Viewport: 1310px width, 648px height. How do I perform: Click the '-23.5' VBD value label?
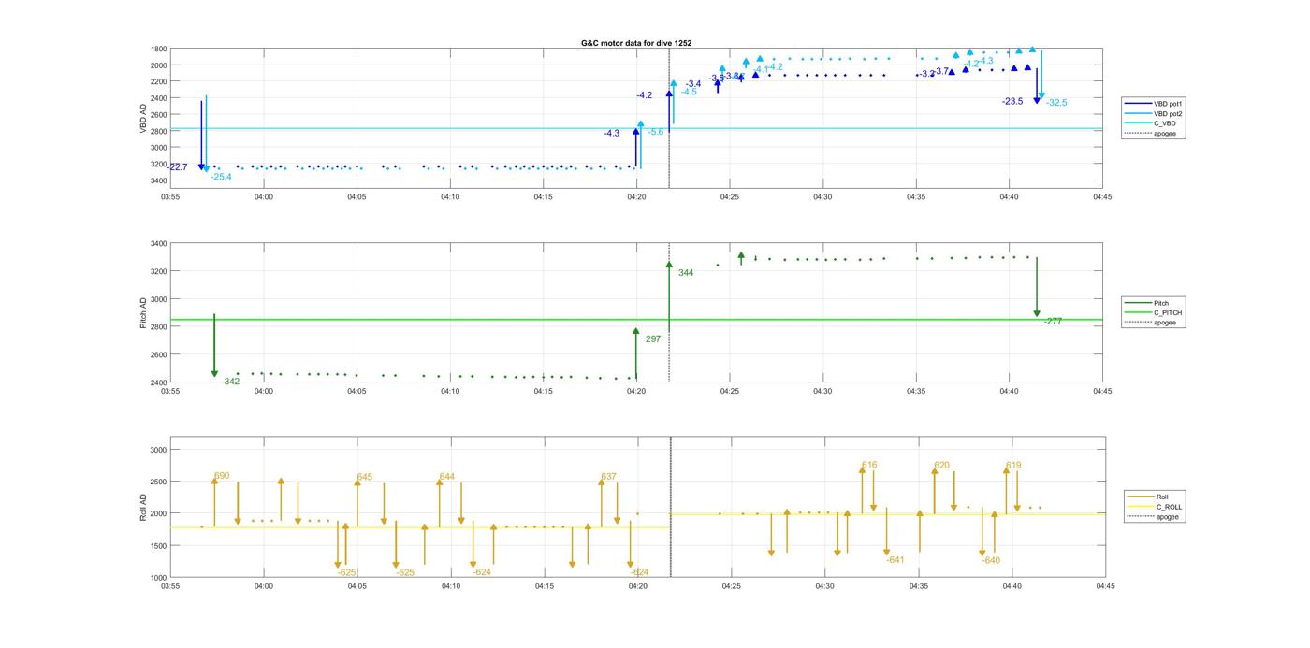click(x=1012, y=101)
